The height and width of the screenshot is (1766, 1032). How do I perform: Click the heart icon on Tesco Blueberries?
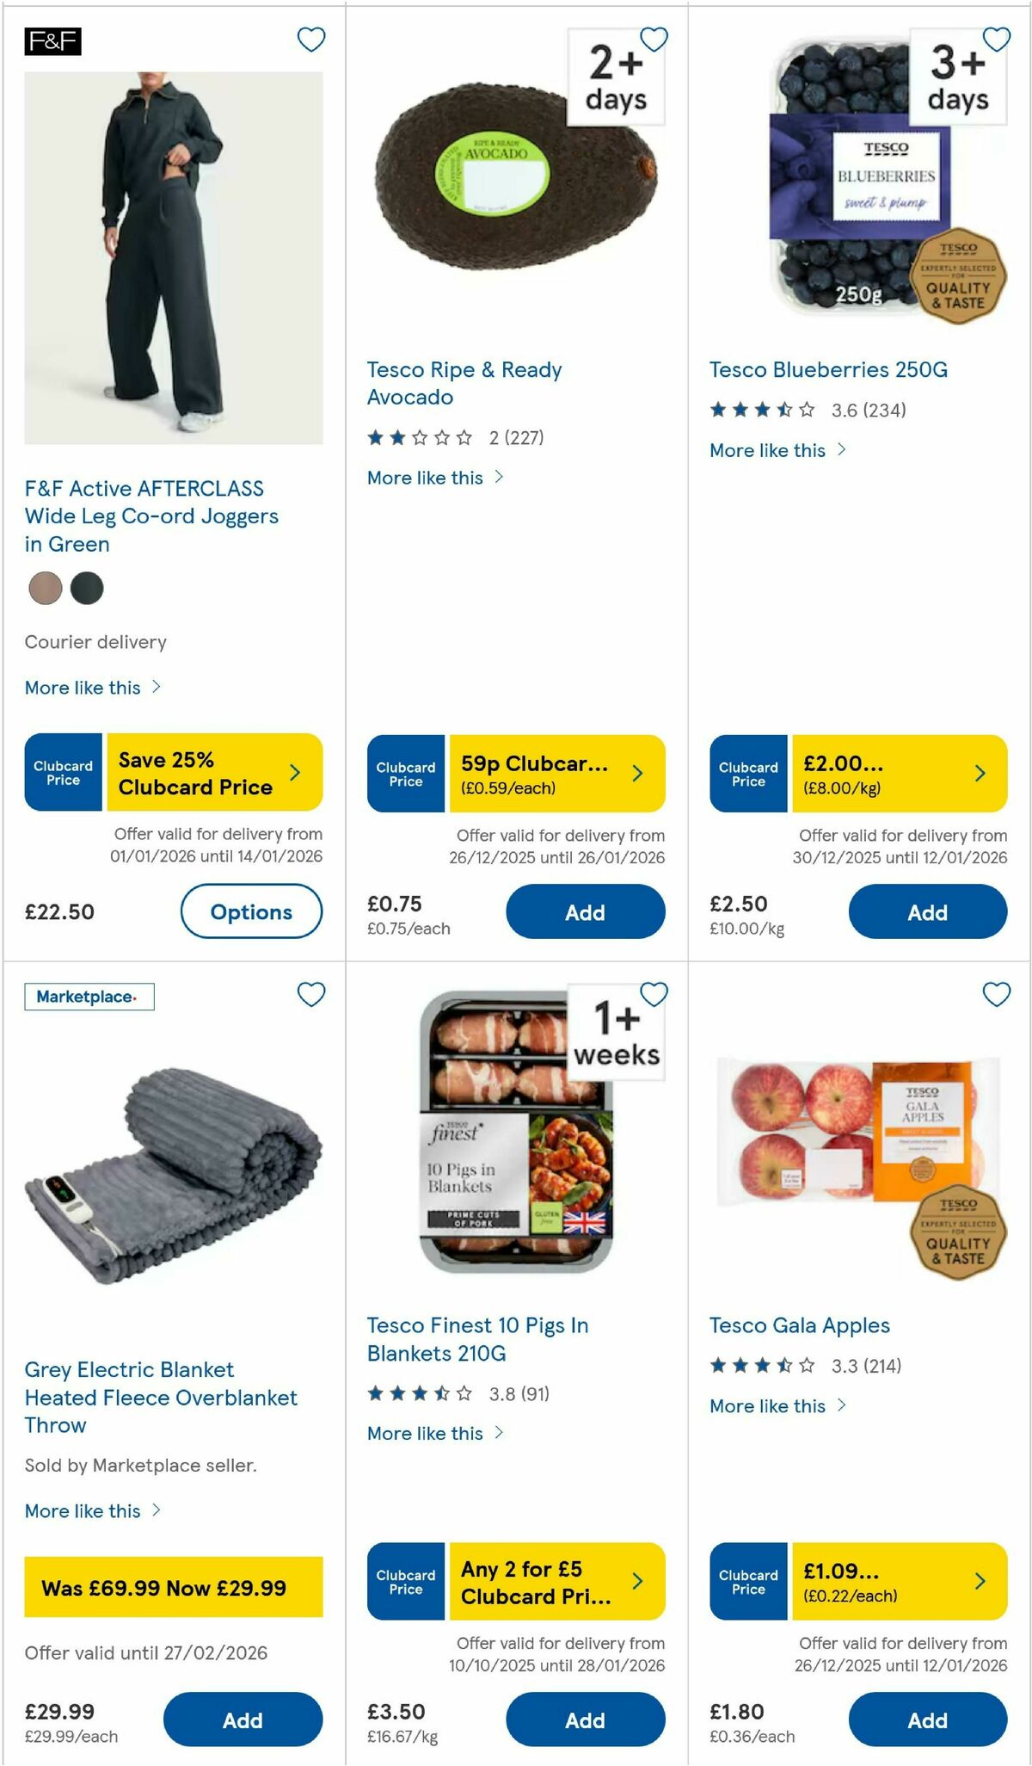[997, 40]
